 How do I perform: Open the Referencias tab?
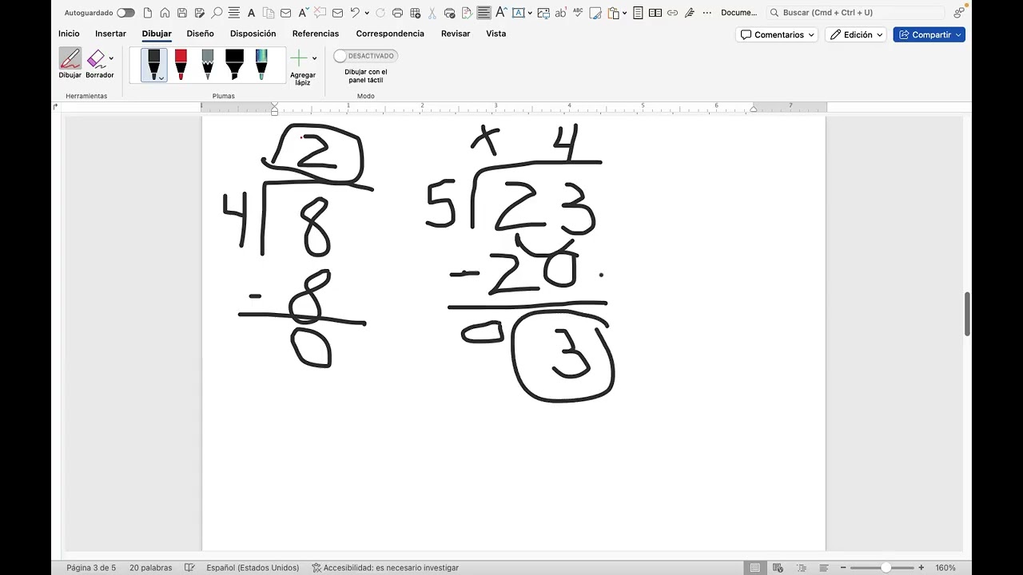316,34
